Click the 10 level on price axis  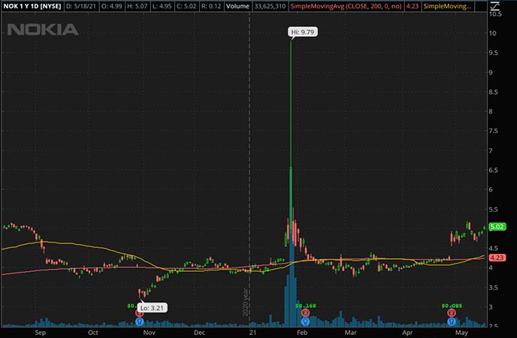coord(493,33)
